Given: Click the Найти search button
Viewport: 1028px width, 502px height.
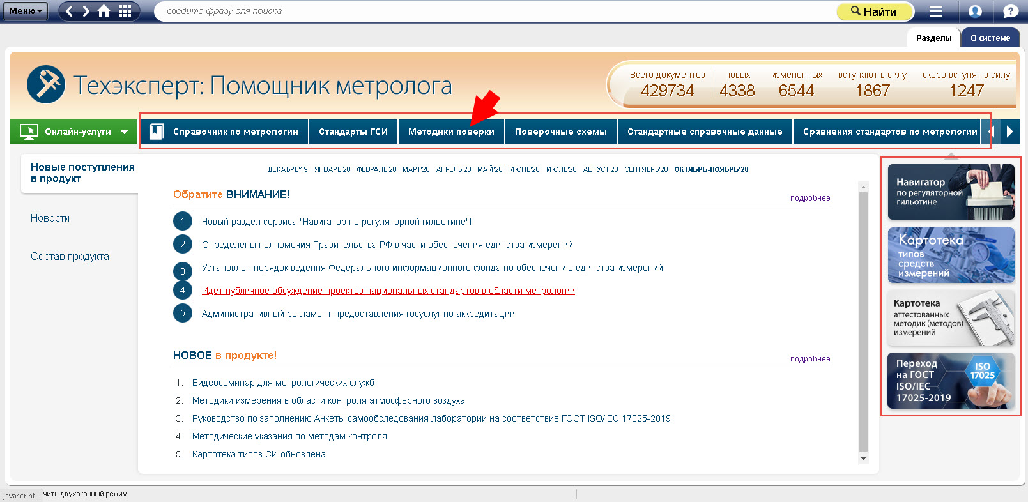Looking at the screenshot, I should (x=875, y=11).
